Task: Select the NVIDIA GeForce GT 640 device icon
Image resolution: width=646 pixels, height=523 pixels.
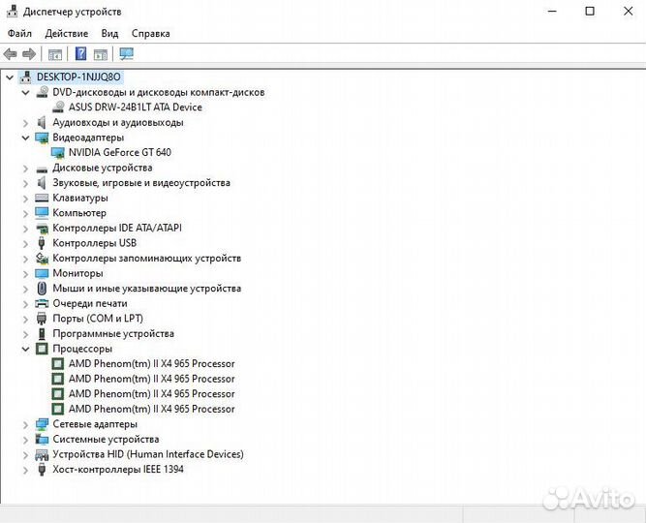Action: click(57, 153)
